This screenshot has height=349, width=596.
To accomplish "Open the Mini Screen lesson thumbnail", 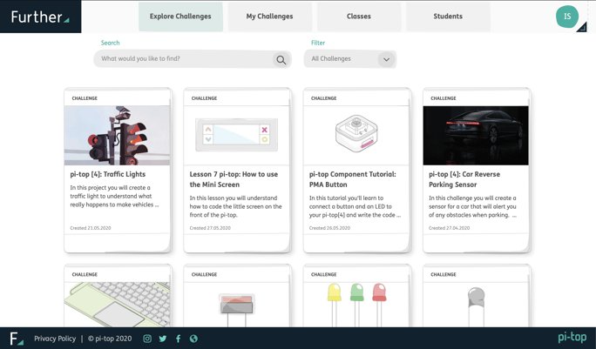I will click(236, 135).
